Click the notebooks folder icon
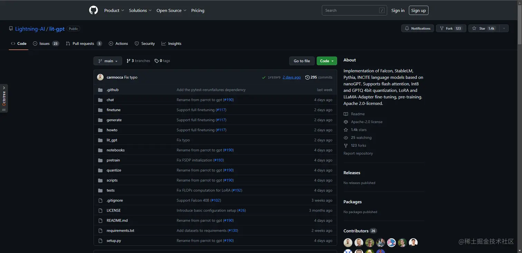 [x=100, y=150]
